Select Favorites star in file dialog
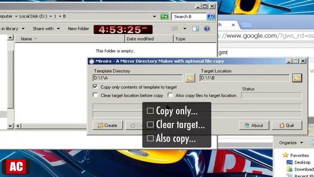This screenshot has width=314, height=177. point(286,155)
